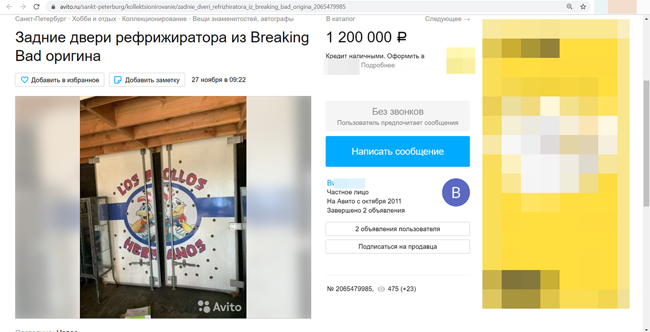Click the Написать сообщение button
The height and width of the screenshot is (332, 650).
pyautogui.click(x=398, y=151)
